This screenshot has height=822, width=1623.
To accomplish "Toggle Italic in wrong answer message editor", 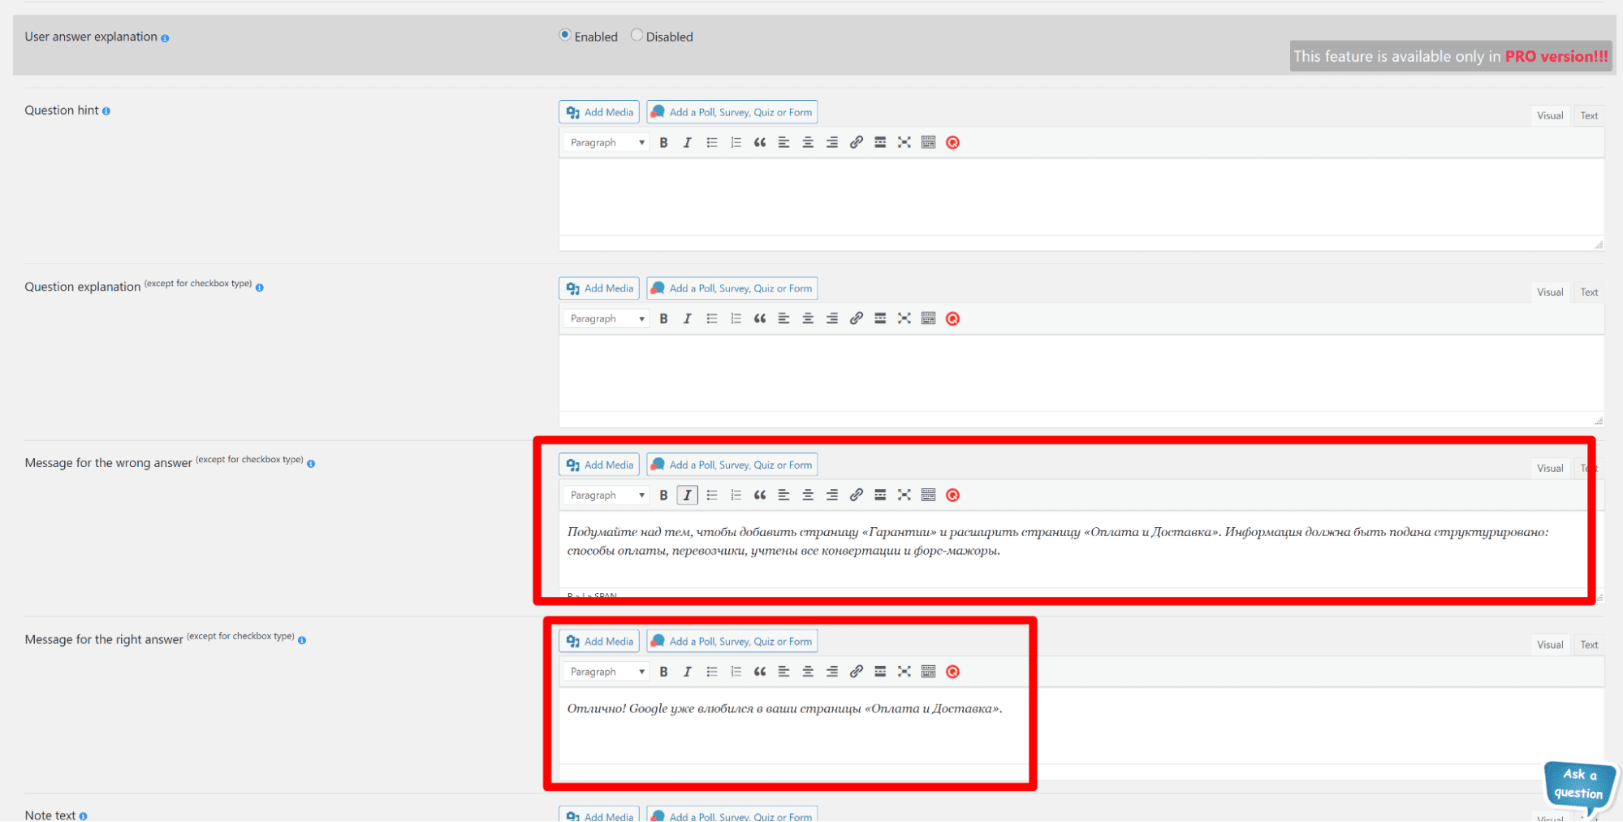I will tap(687, 495).
